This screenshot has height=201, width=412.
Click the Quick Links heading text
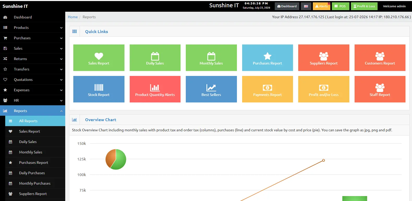coord(97,31)
